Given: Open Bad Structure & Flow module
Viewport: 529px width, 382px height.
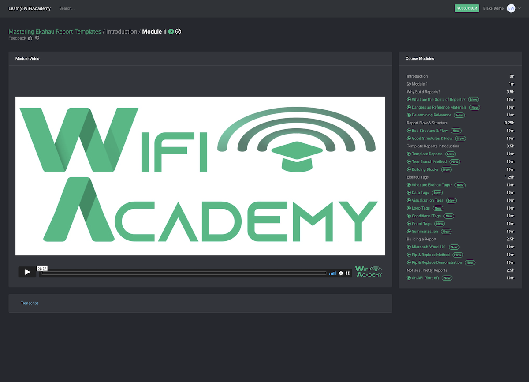Looking at the screenshot, I should [x=430, y=131].
